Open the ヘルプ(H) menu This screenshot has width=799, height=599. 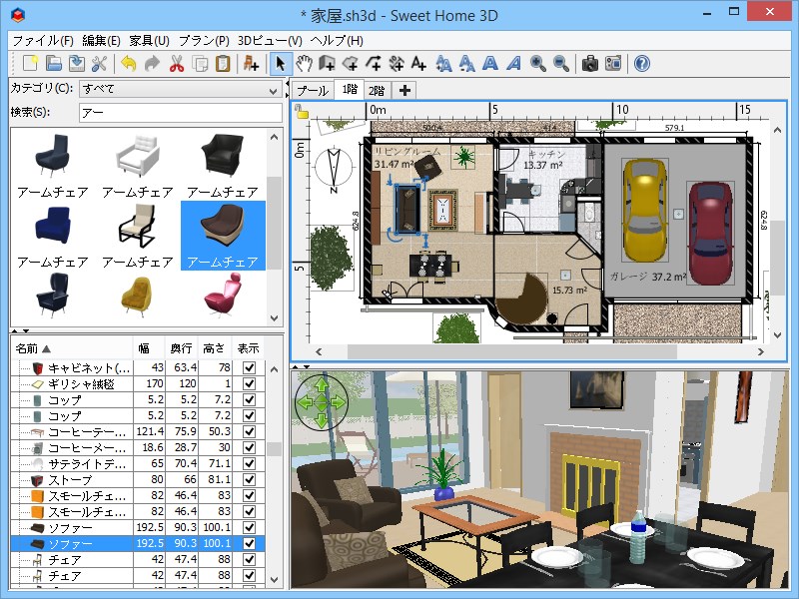click(337, 40)
